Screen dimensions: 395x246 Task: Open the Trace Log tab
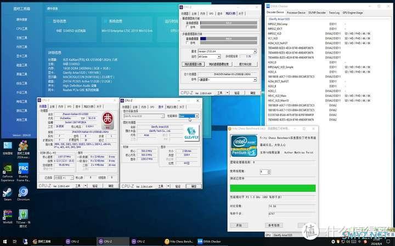click(334, 13)
